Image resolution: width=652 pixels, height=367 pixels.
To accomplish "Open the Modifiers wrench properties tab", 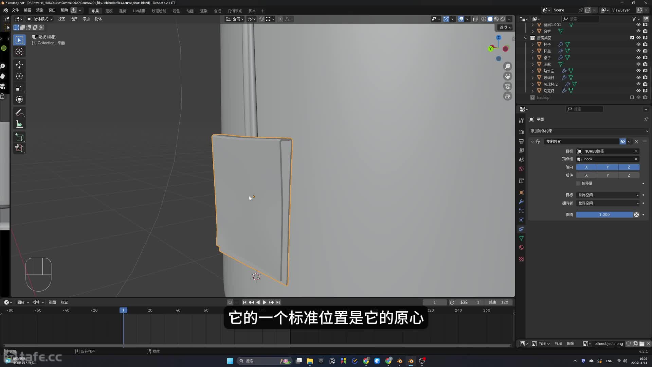I will pyautogui.click(x=521, y=202).
